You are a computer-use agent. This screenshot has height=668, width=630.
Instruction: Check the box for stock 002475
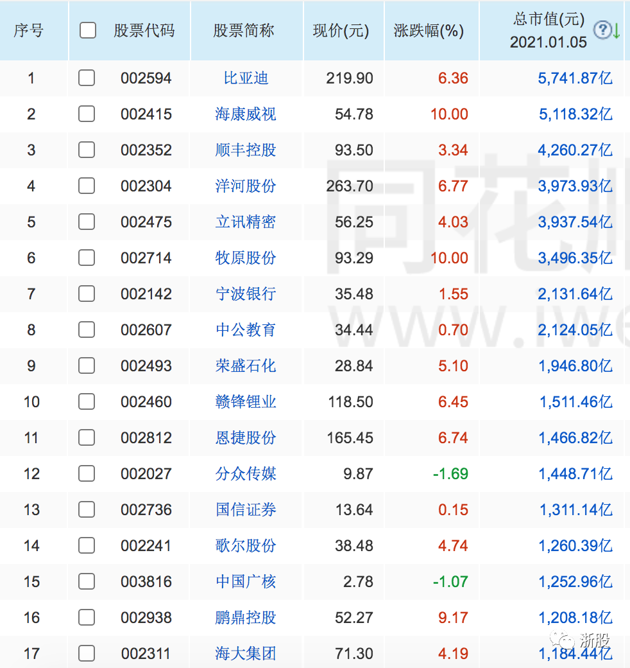87,222
